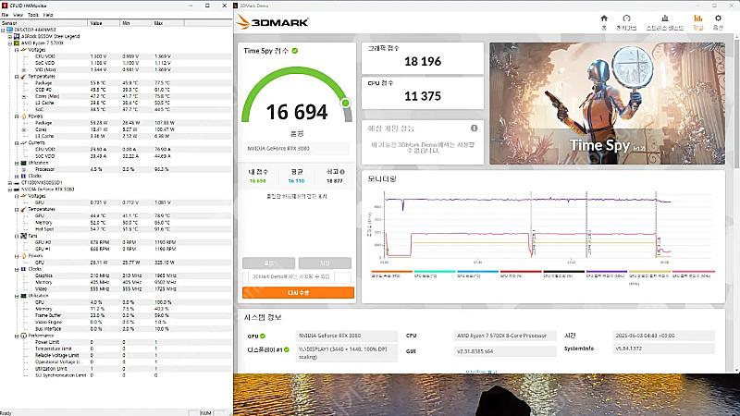Click the thermometer icon of Ryzen Temperatures

(x=23, y=77)
